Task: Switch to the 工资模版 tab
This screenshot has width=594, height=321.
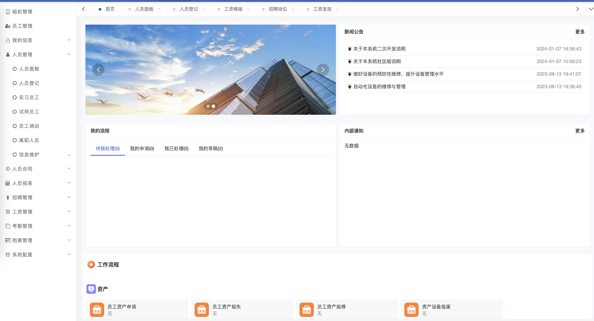Action: (x=233, y=9)
